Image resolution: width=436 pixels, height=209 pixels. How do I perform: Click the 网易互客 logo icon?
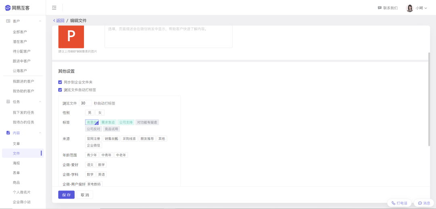click(x=8, y=8)
